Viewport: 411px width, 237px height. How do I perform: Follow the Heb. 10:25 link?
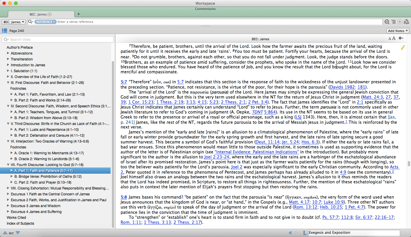331,207
